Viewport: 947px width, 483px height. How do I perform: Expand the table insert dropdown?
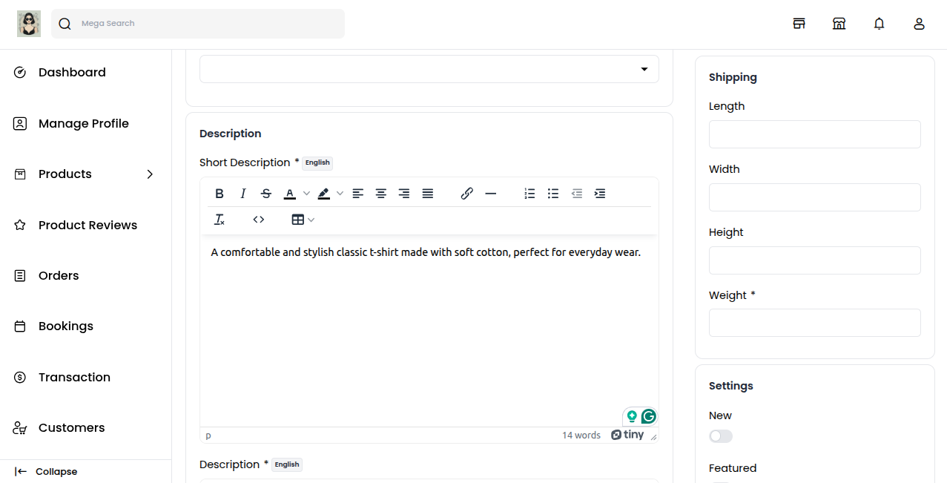pyautogui.click(x=311, y=220)
